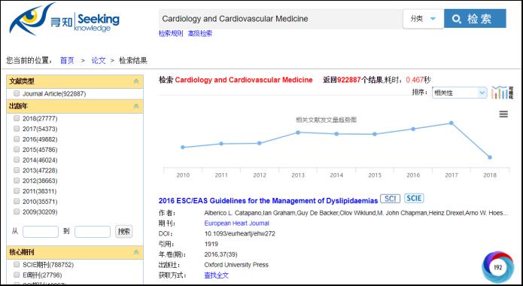Click the start year 从 input field
Image resolution: width=523 pixels, height=286 pixels.
click(x=41, y=232)
